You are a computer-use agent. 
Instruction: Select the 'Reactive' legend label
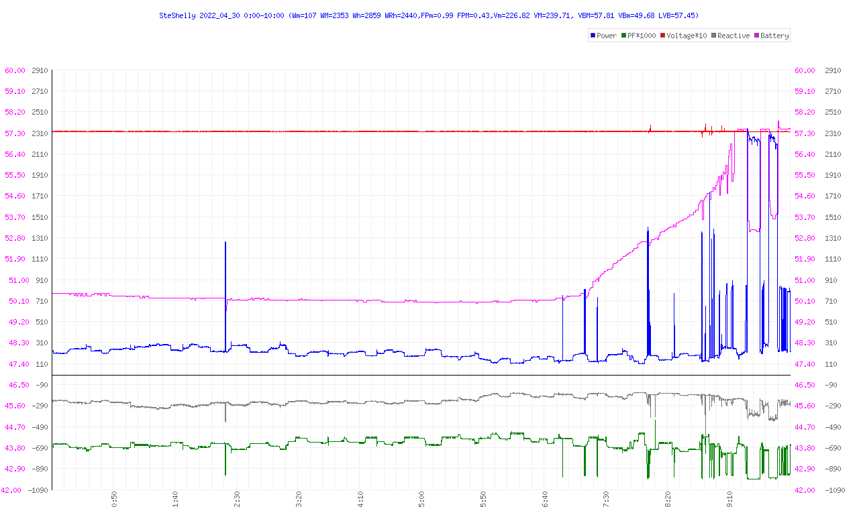pyautogui.click(x=734, y=36)
